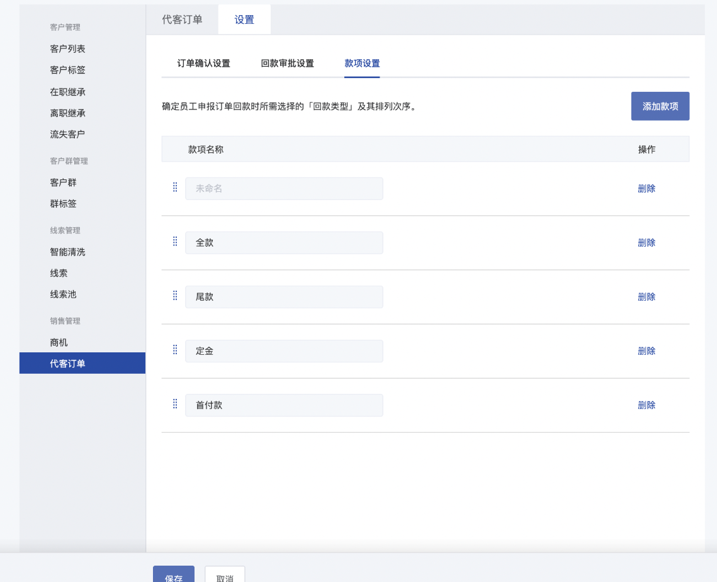Screen dimensions: 717x582
Task: Delete the 全款 payment item
Action: pyautogui.click(x=646, y=243)
